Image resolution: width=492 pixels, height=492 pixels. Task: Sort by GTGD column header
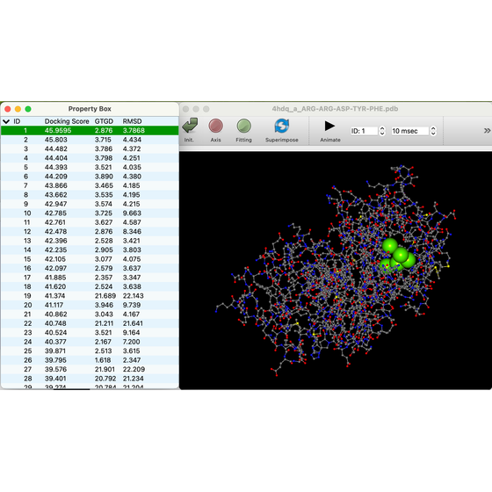(104, 121)
